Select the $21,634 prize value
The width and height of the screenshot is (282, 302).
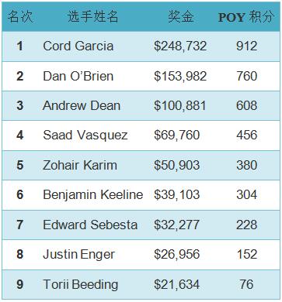tap(176, 284)
